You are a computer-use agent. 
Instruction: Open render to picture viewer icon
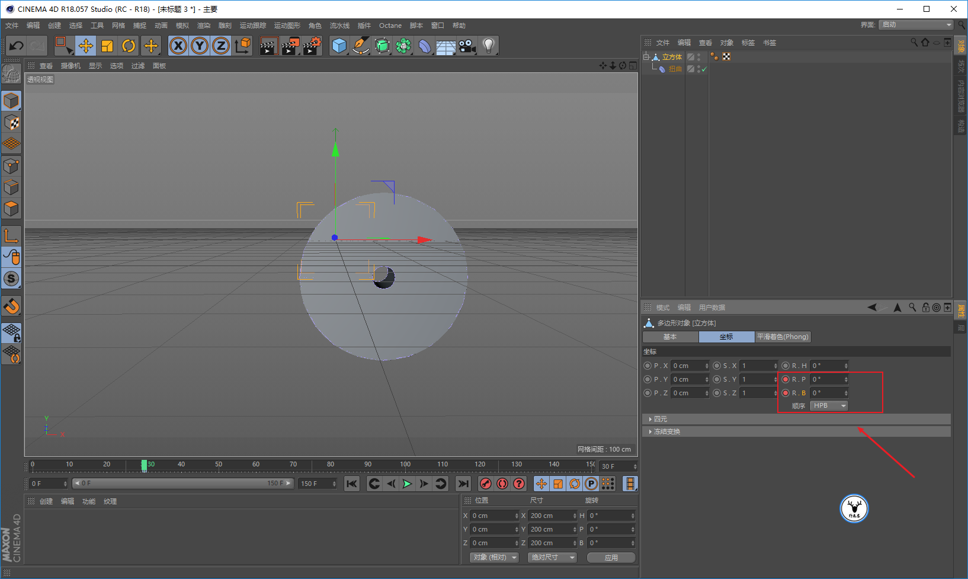pos(290,46)
